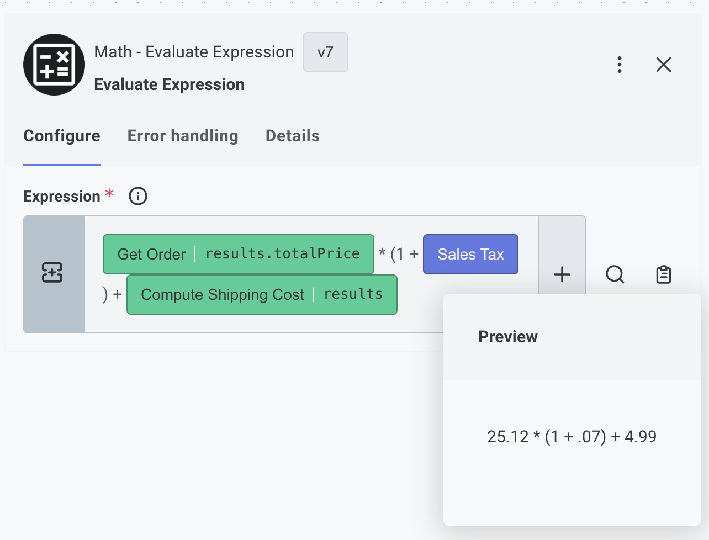Click the evaluated expression preview text
This screenshot has height=540, width=709.
click(572, 436)
